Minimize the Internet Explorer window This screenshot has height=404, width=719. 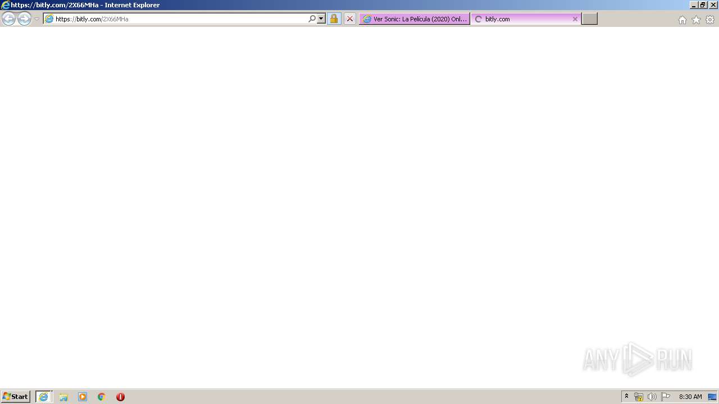point(694,5)
